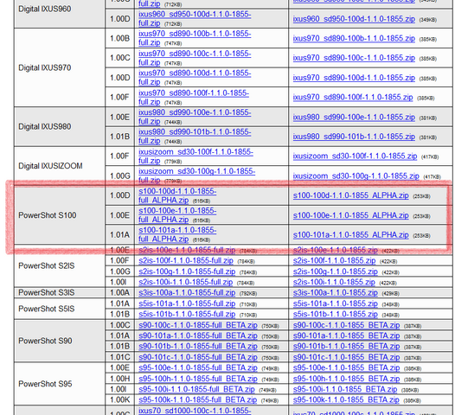Download s2is-100f-1.1.0-1855-full.zip
The image size is (455, 415).
[x=186, y=261]
